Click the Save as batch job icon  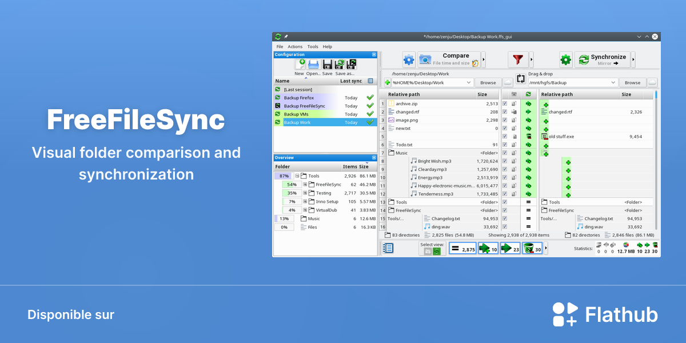351,65
